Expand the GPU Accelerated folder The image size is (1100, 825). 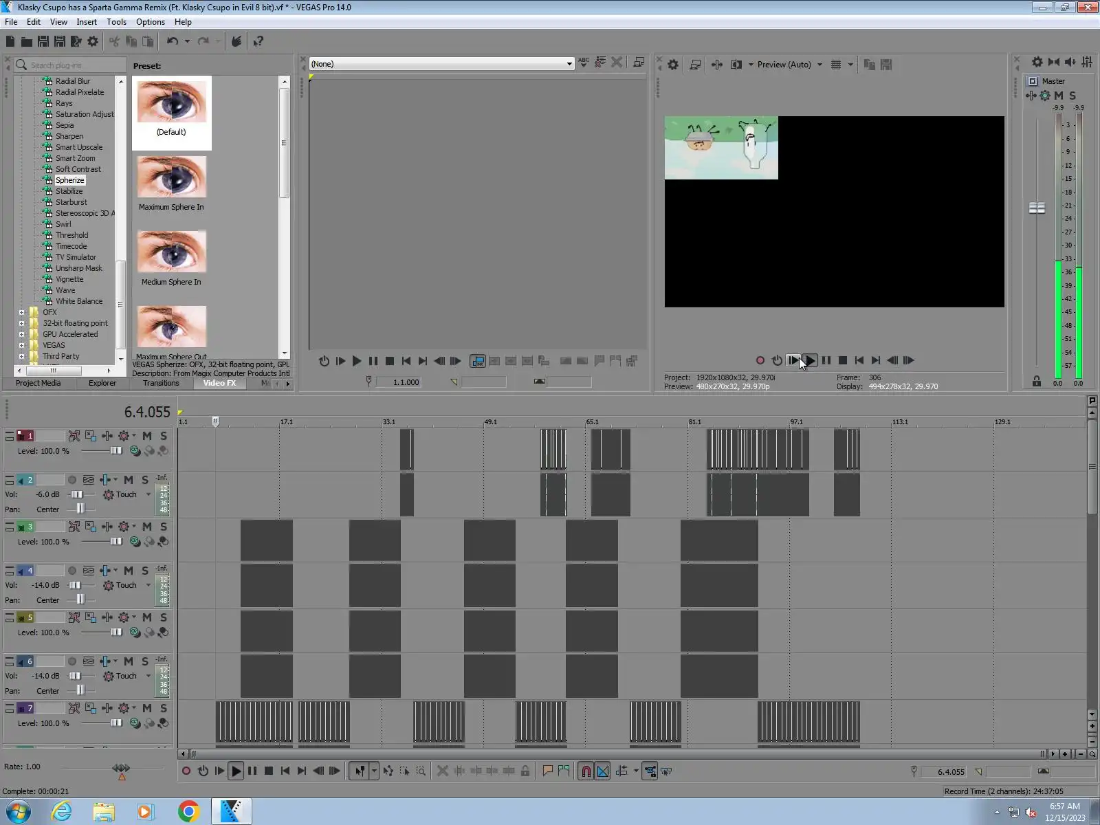click(21, 334)
